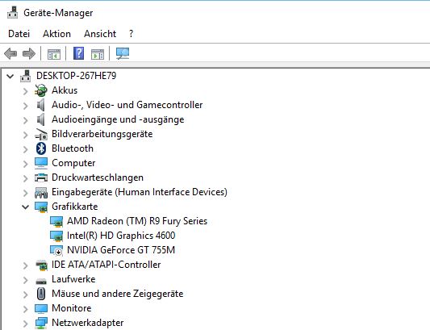The height and width of the screenshot is (330, 430).
Task: Open the Help question mark icon
Action: (79, 53)
